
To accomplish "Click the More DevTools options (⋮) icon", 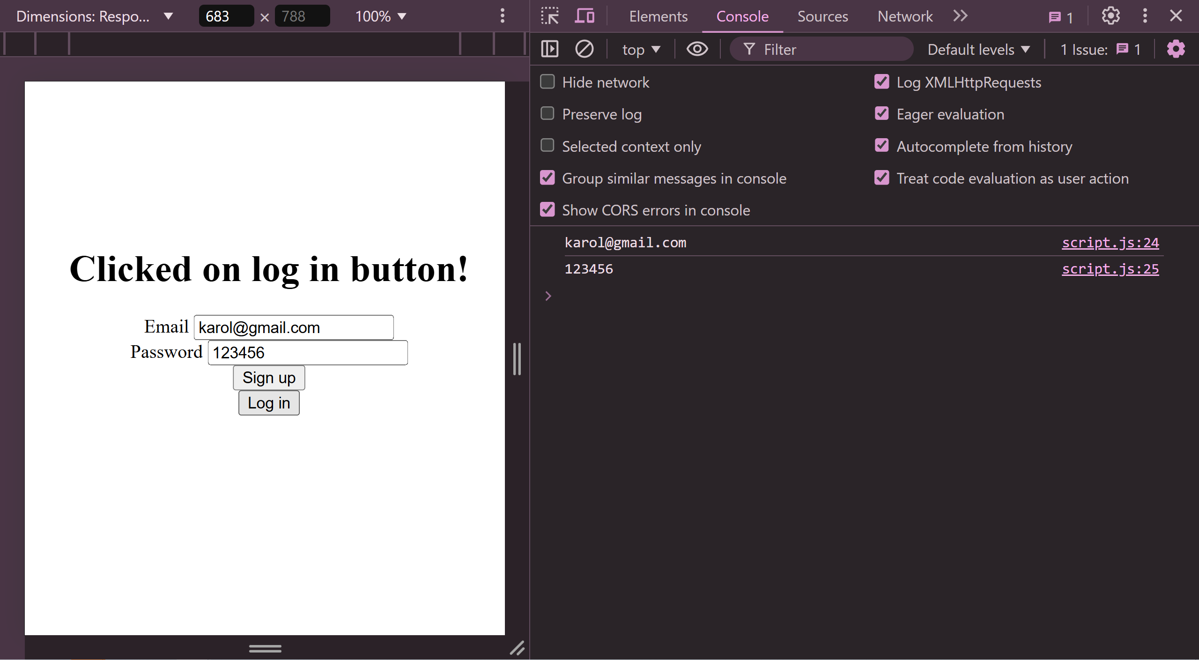I will [x=1146, y=15].
